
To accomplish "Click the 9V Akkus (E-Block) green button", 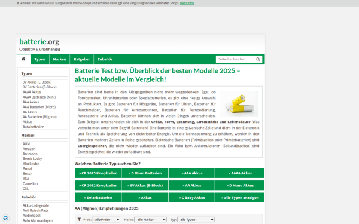I will click(x=145, y=185).
